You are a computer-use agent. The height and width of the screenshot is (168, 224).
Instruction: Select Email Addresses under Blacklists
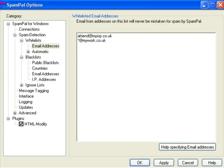point(46,74)
